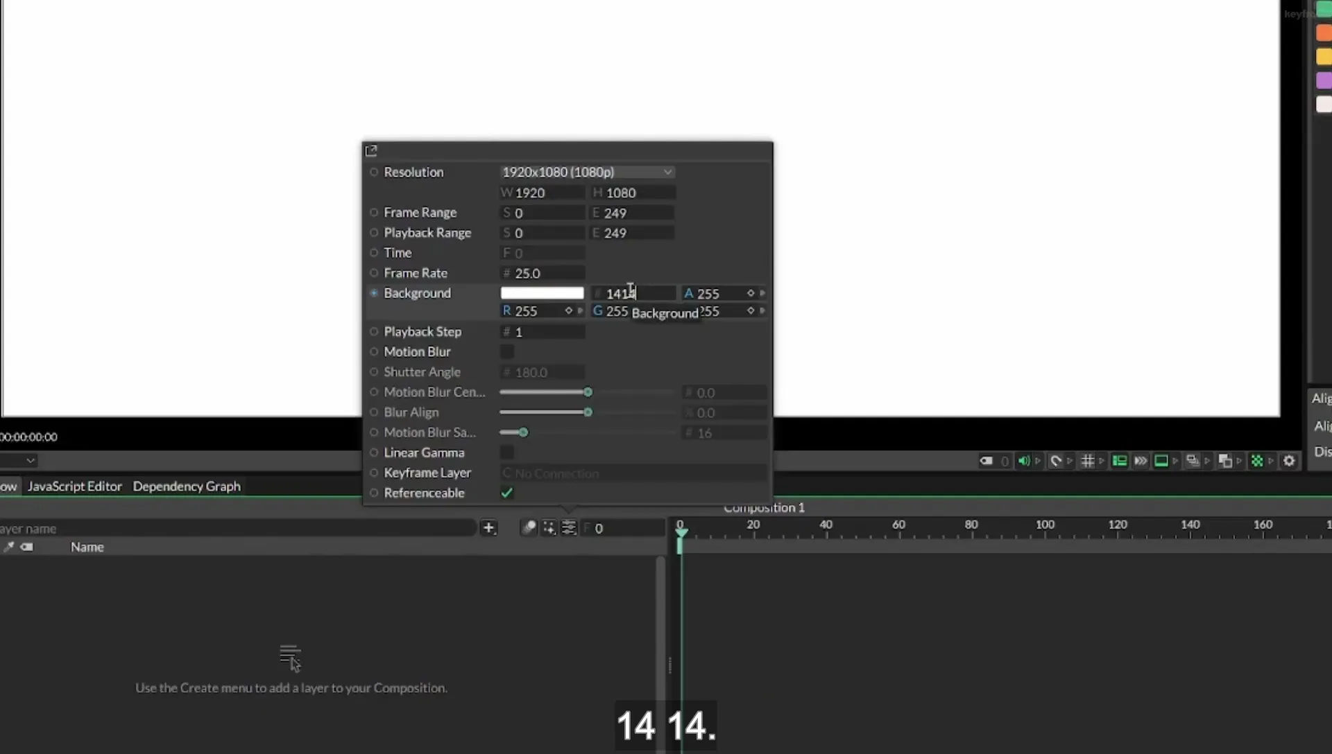This screenshot has height=754, width=1332.
Task: Click the Frame Rate 25.0 field
Action: [542, 273]
